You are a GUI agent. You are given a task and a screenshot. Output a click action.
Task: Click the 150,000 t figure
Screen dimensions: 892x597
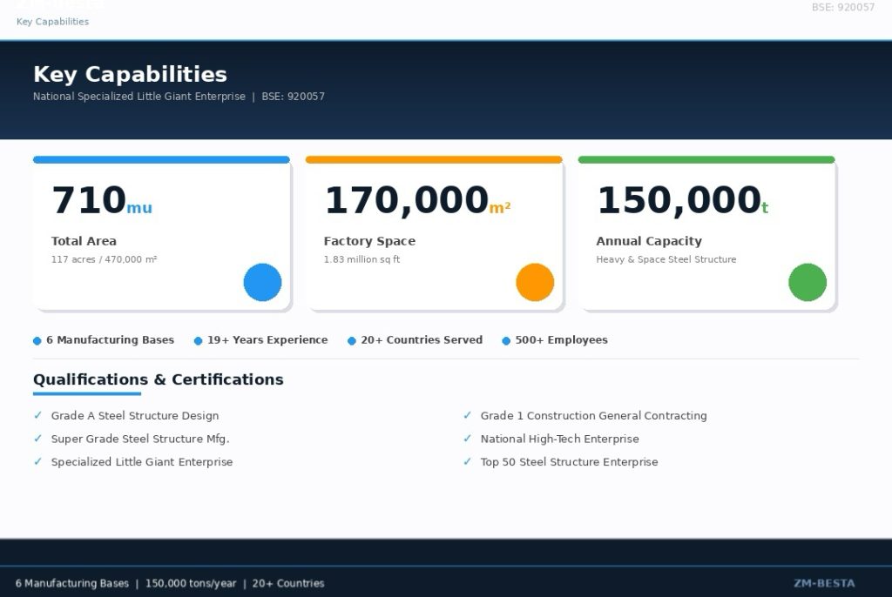click(x=683, y=200)
